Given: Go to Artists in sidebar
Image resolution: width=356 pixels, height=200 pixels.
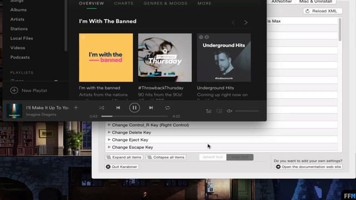Looking at the screenshot, I should 17,19.
